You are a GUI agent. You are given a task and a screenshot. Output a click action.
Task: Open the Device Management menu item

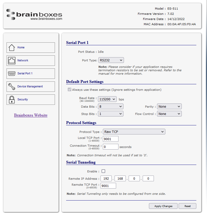click(x=30, y=87)
